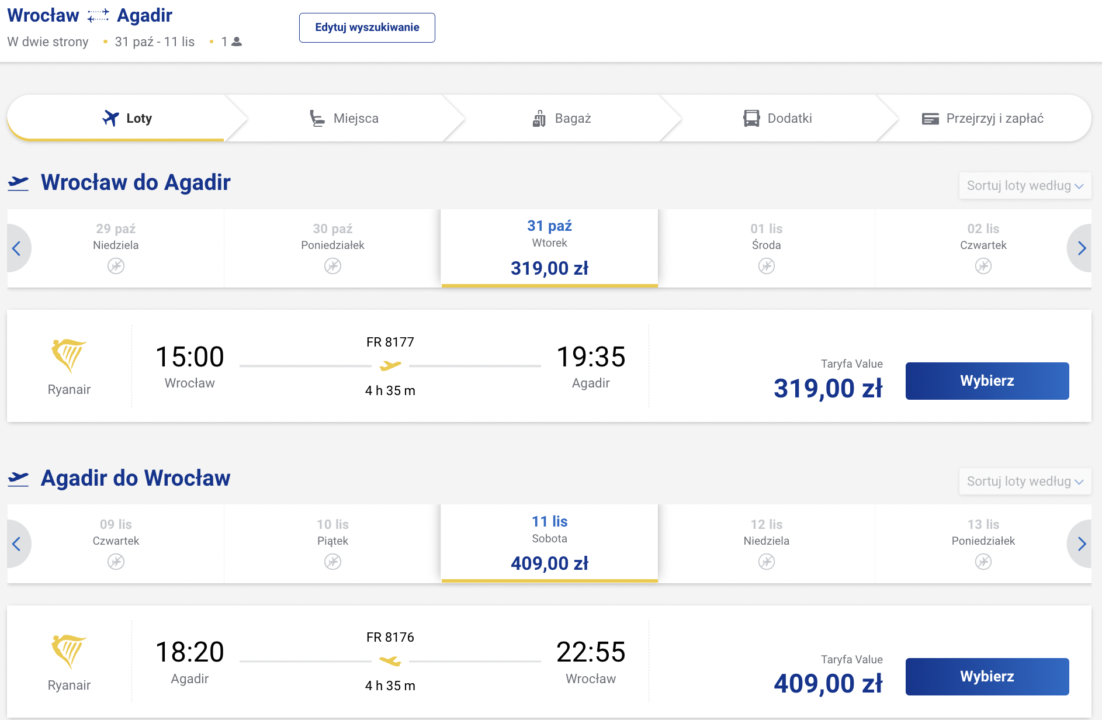Show earlier return dates with left chevron
This screenshot has height=720, width=1102.
[18, 544]
